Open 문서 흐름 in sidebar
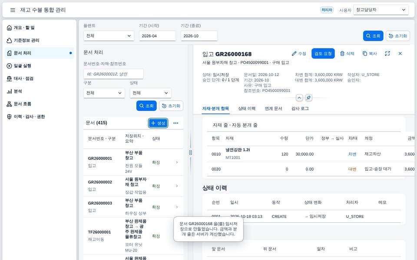Screen dimensions: 417x260 click(x=40, y=104)
